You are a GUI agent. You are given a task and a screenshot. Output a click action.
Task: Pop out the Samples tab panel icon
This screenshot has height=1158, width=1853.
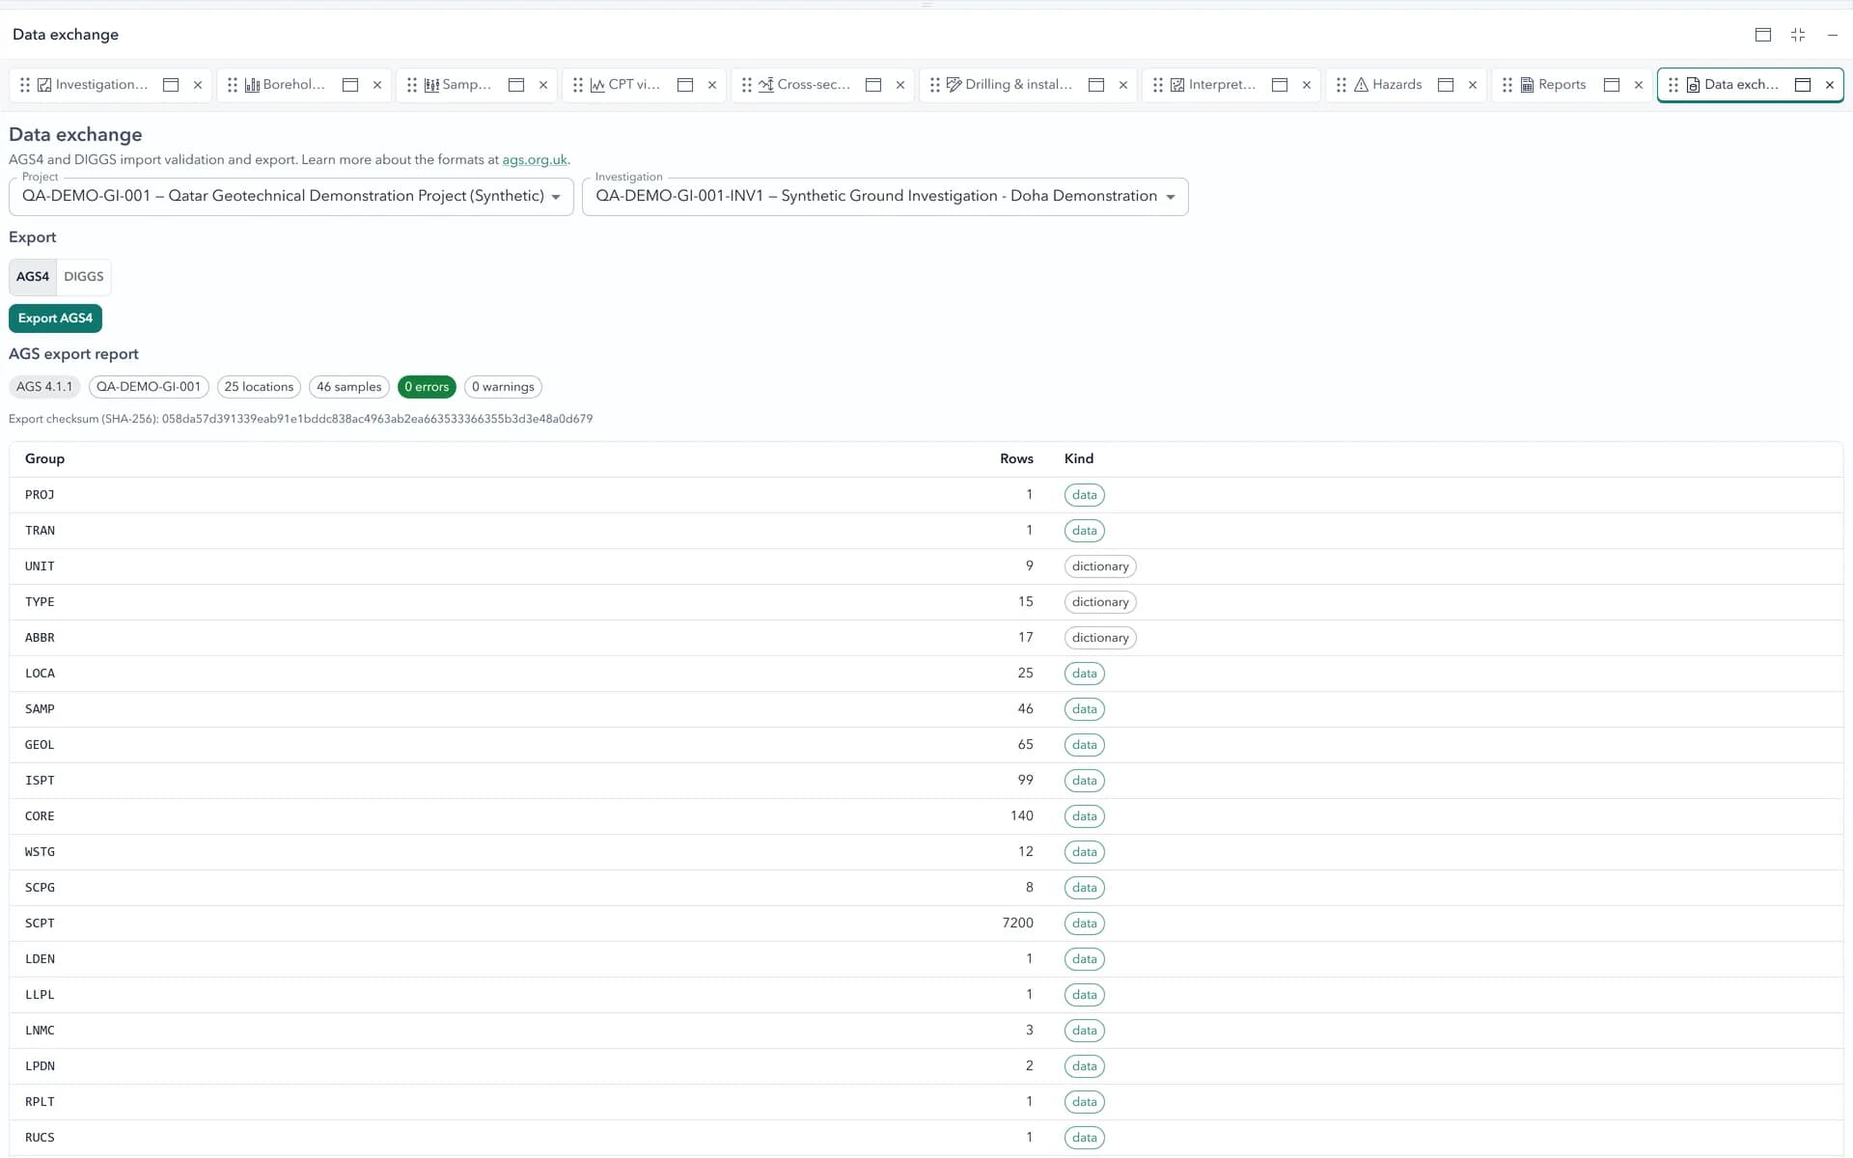pos(516,85)
